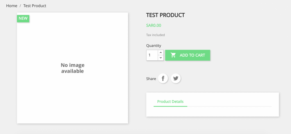This screenshot has height=134, width=291.
Task: Click the No image available text
Action: click(72, 68)
